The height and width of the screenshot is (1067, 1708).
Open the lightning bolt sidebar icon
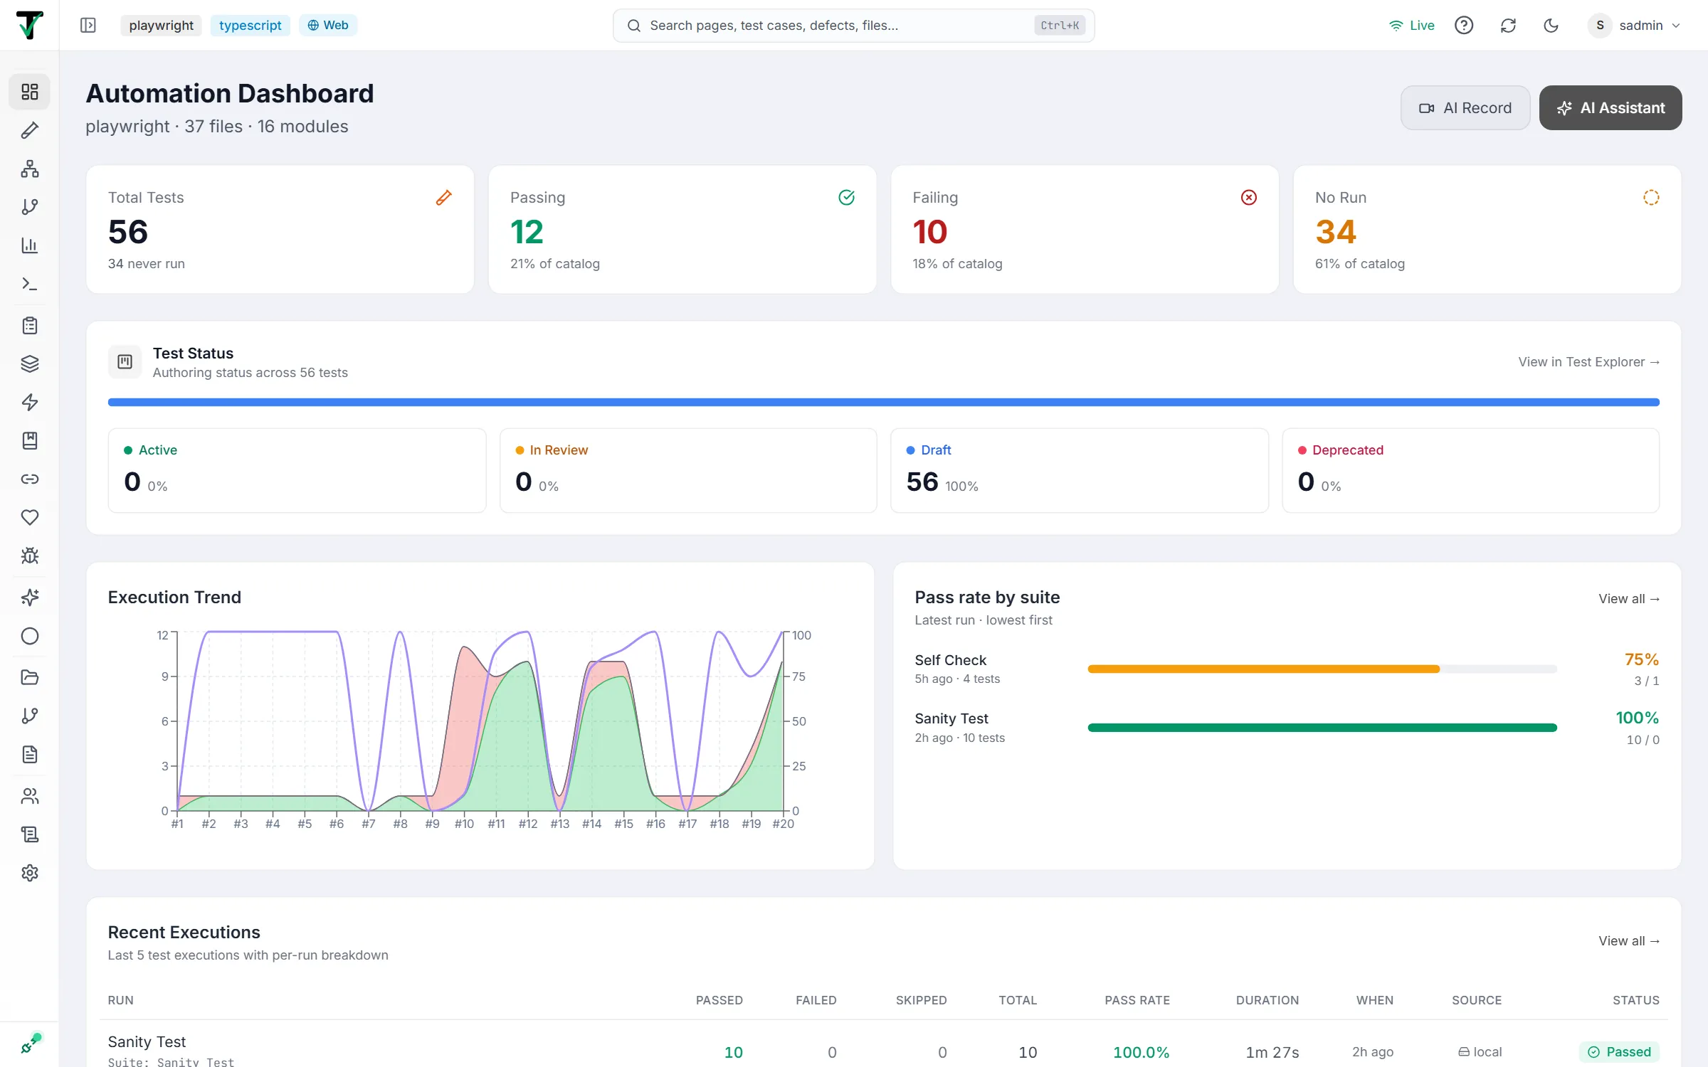[x=30, y=402]
